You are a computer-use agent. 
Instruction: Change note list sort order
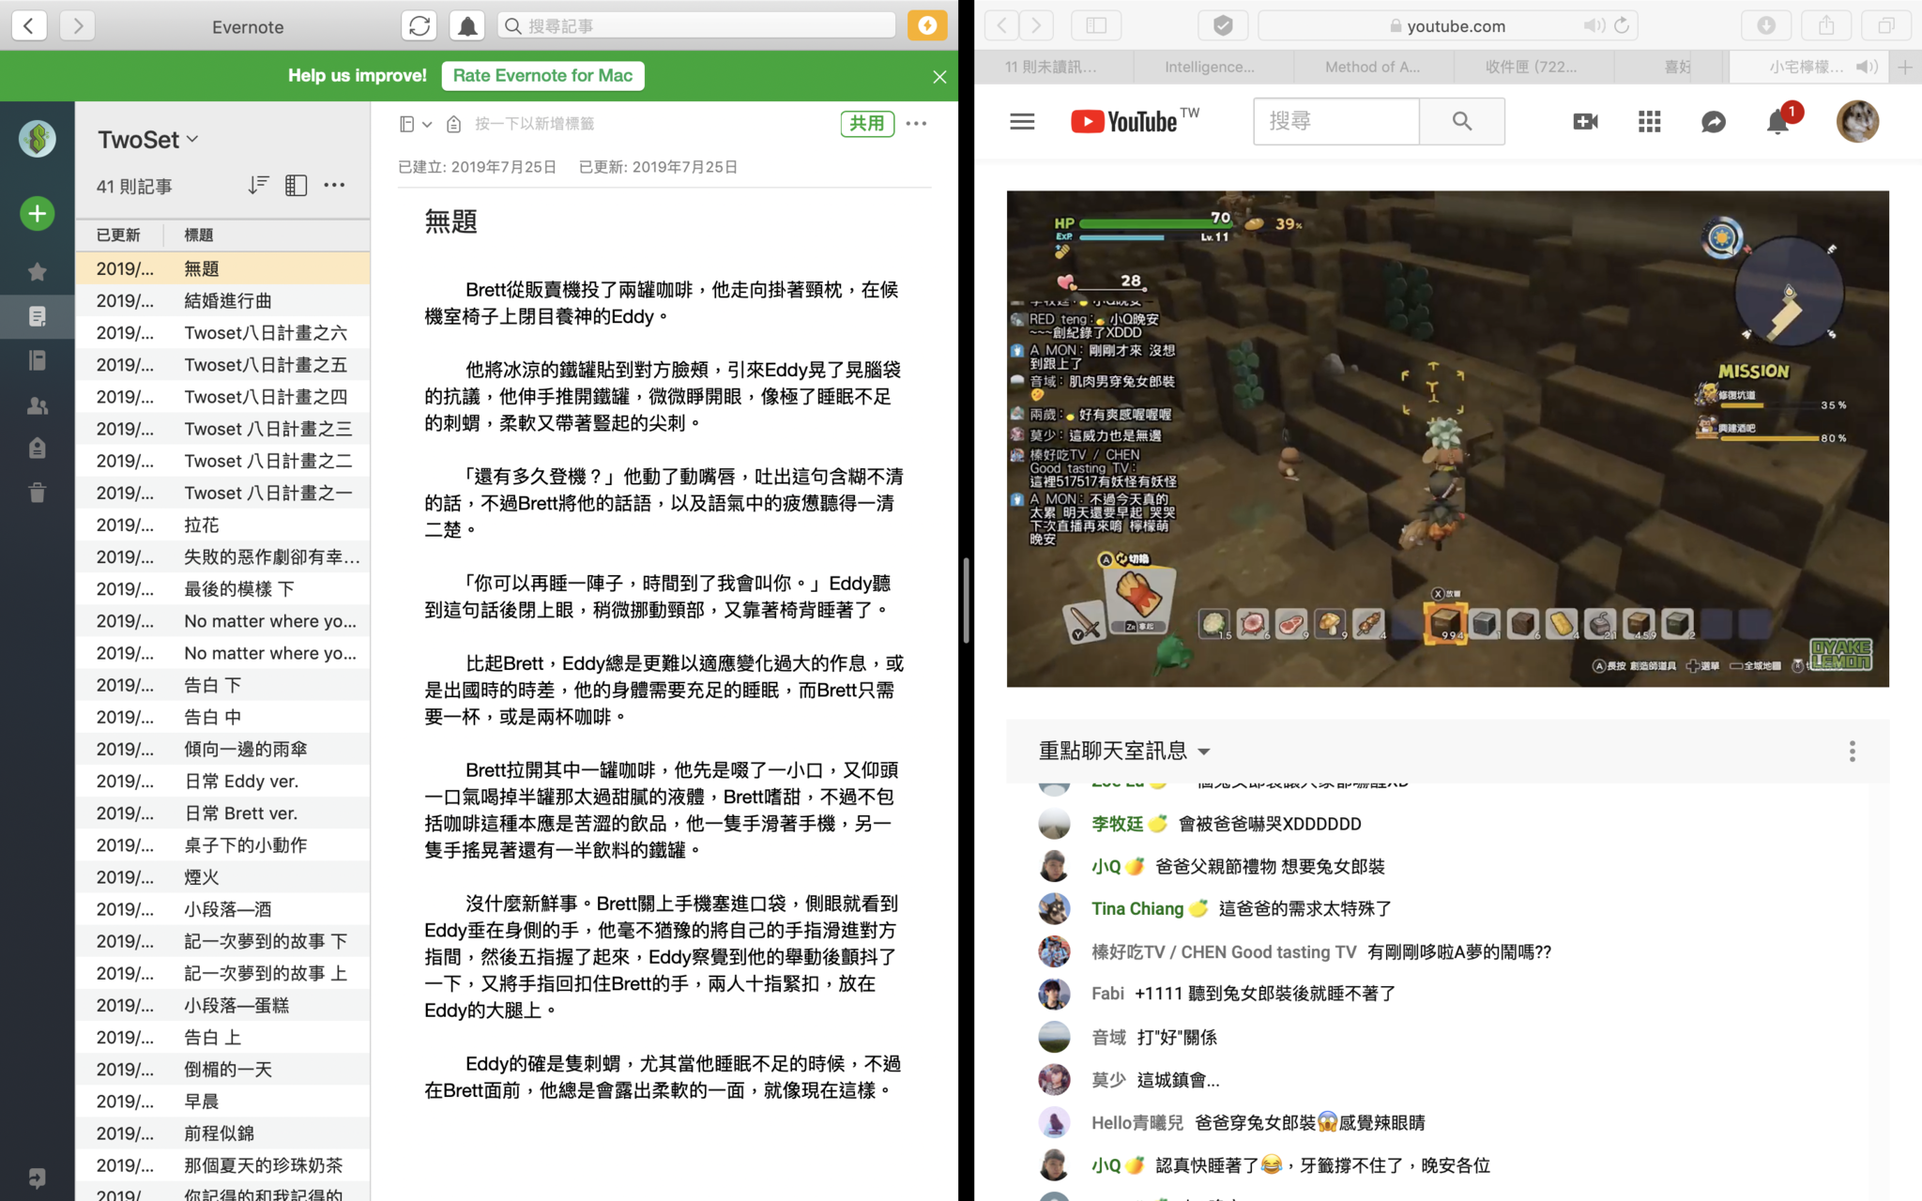(258, 186)
